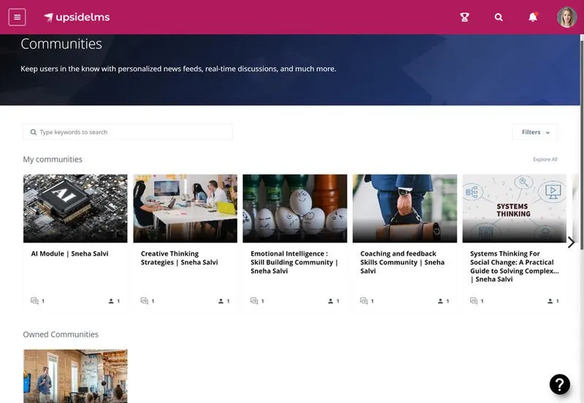Open the owned community presenter thumbnail

point(75,376)
